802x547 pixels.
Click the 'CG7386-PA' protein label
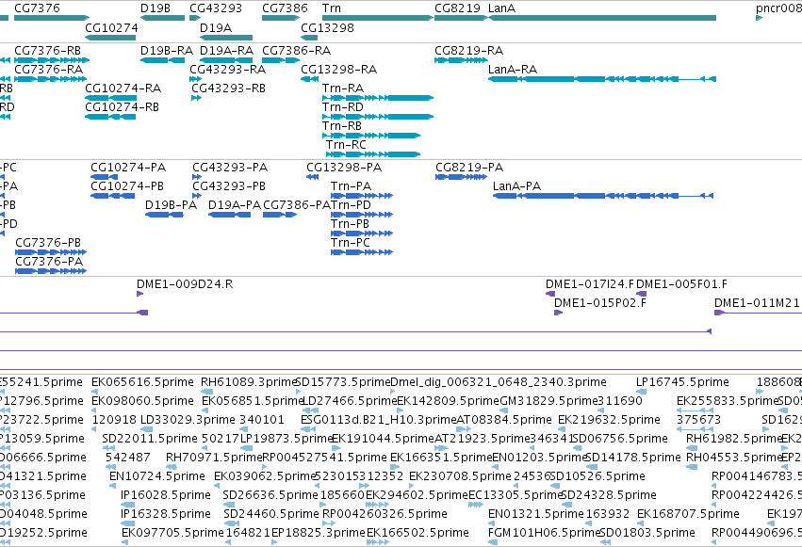297,205
